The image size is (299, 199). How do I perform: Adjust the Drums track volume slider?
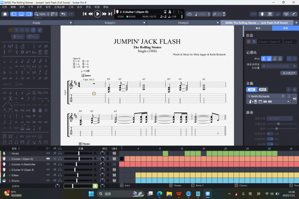(78, 181)
